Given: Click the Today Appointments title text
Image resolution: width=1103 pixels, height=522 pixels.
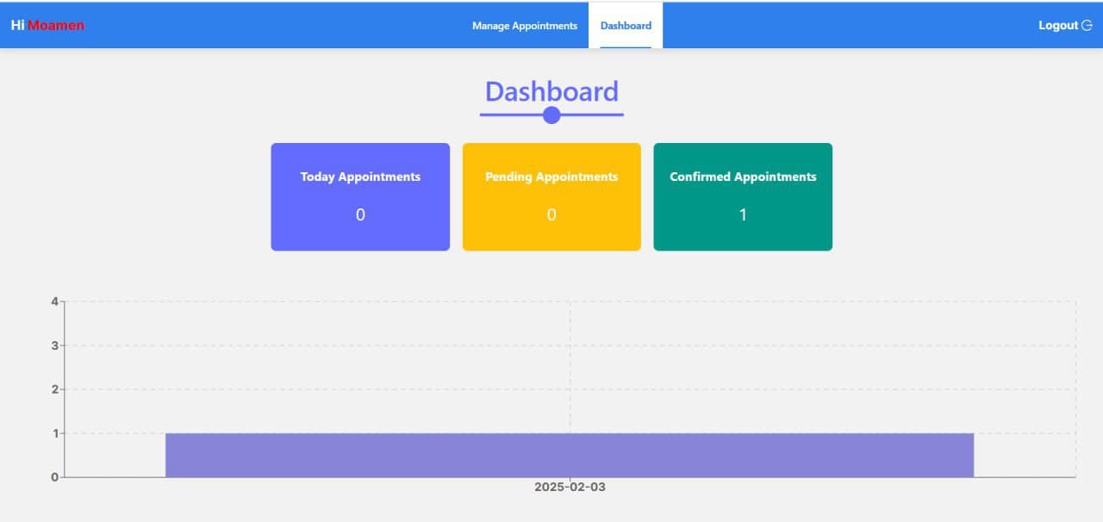Looking at the screenshot, I should (x=360, y=177).
